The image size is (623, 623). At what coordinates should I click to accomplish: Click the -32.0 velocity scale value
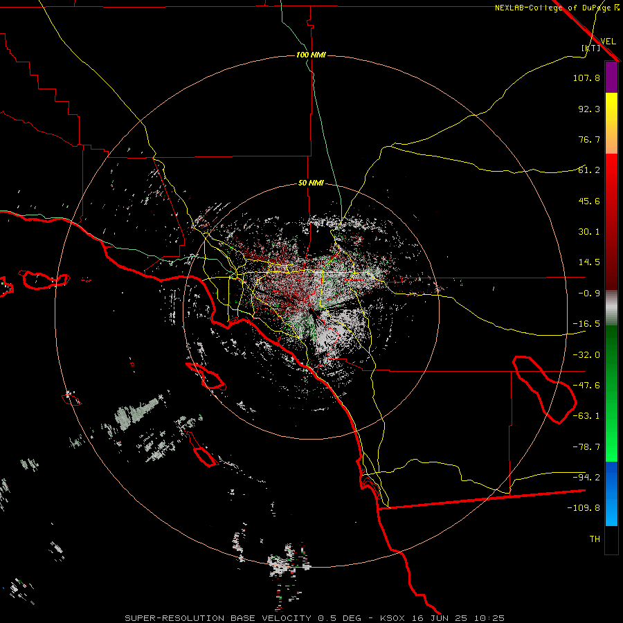coord(586,355)
